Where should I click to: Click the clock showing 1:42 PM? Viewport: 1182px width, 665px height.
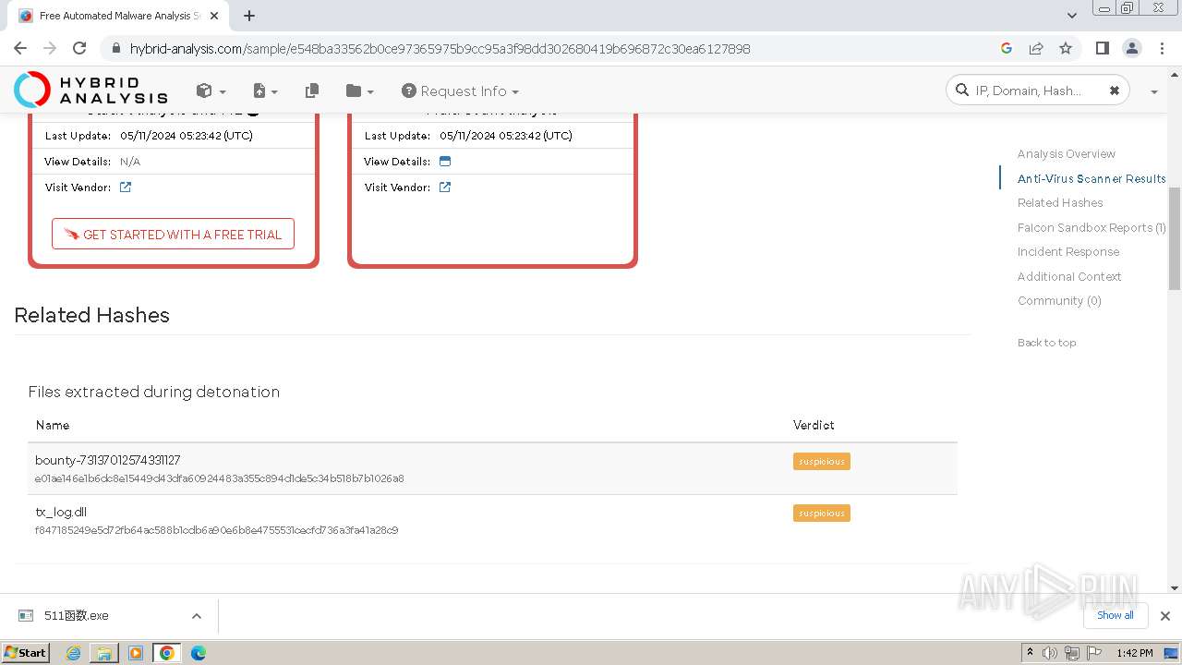[x=1134, y=653]
